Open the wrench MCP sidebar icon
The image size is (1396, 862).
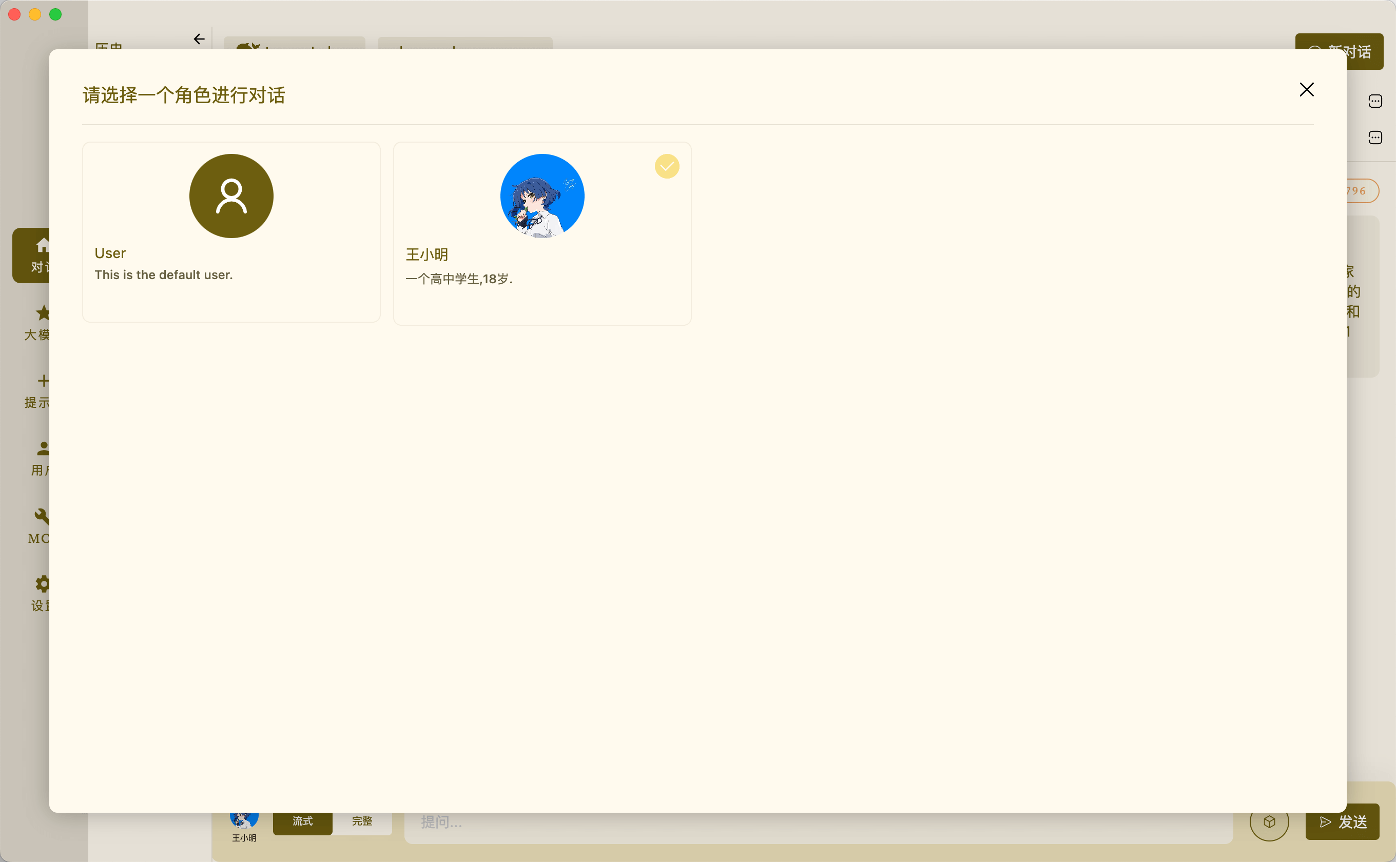[x=42, y=516]
